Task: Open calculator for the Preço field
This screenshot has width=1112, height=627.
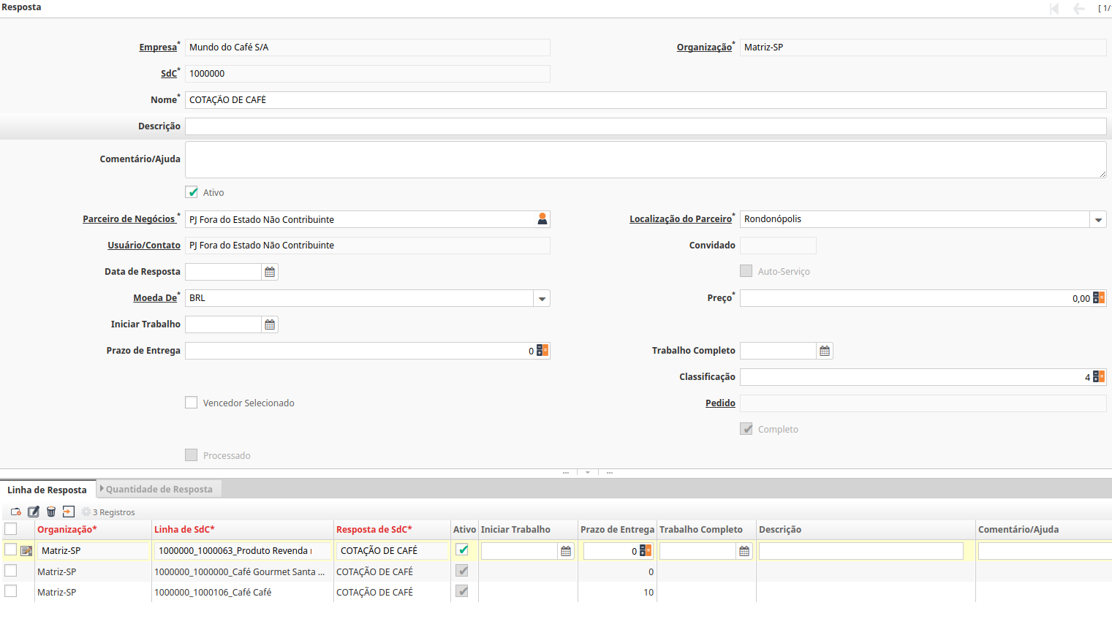Action: [x=1098, y=298]
